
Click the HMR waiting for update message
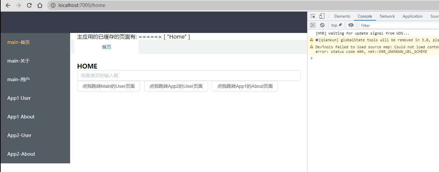tap(362, 33)
